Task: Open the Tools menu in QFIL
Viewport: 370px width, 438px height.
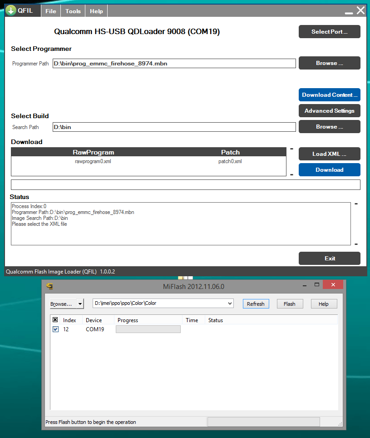Action: coord(73,11)
